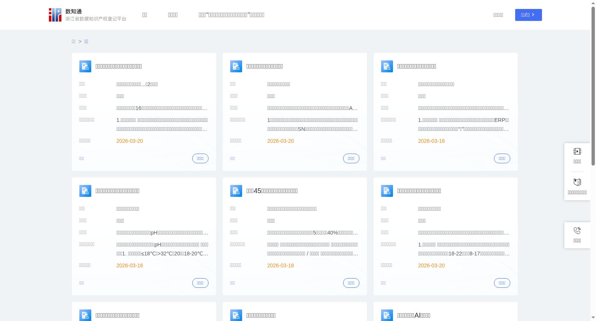
Task: Click the phone contact icon in the floating sidebar
Action: [577, 230]
